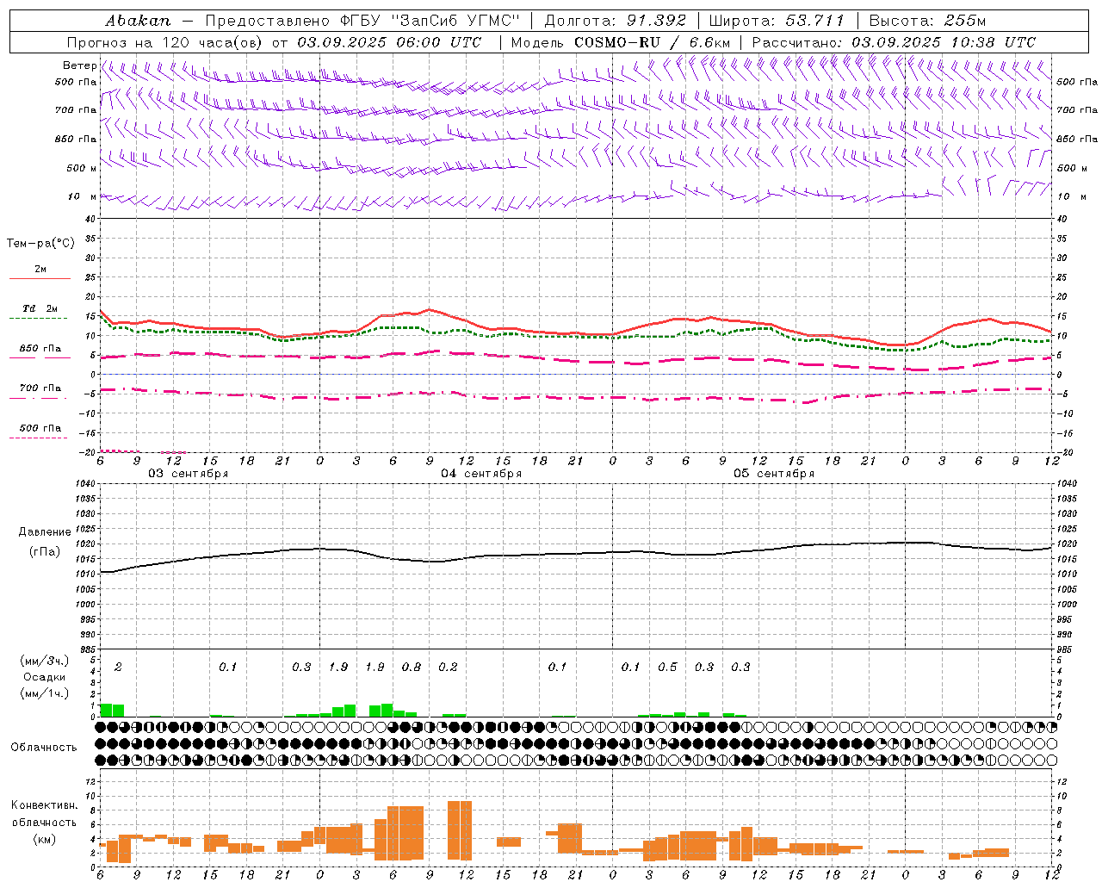
Task: Select the Долгота: 91.392 longitude value
Action: coord(616,21)
